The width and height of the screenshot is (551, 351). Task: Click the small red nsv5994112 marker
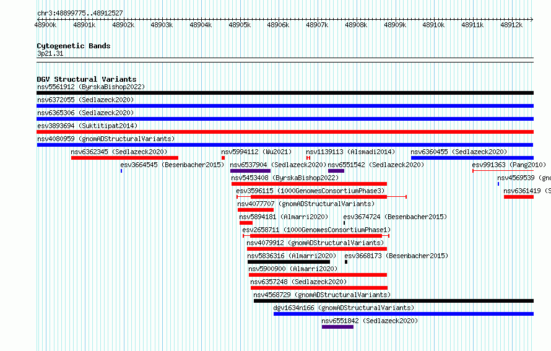[x=223, y=158]
